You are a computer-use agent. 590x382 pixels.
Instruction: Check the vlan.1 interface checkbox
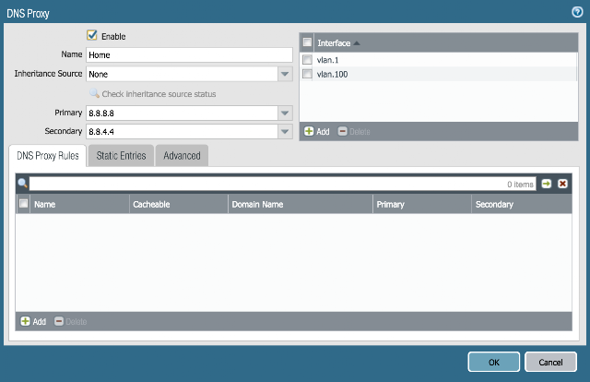pos(307,60)
